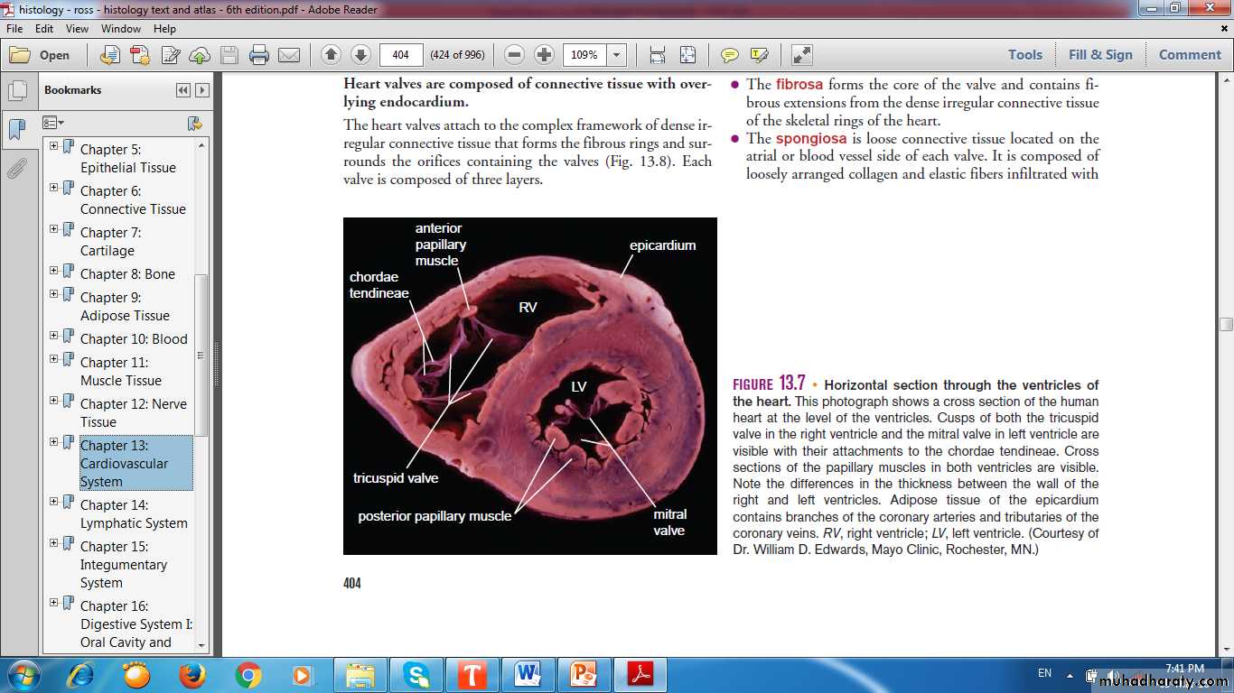This screenshot has height=693, width=1234.
Task: Open the zoom percentage dropdown
Action: tap(617, 55)
